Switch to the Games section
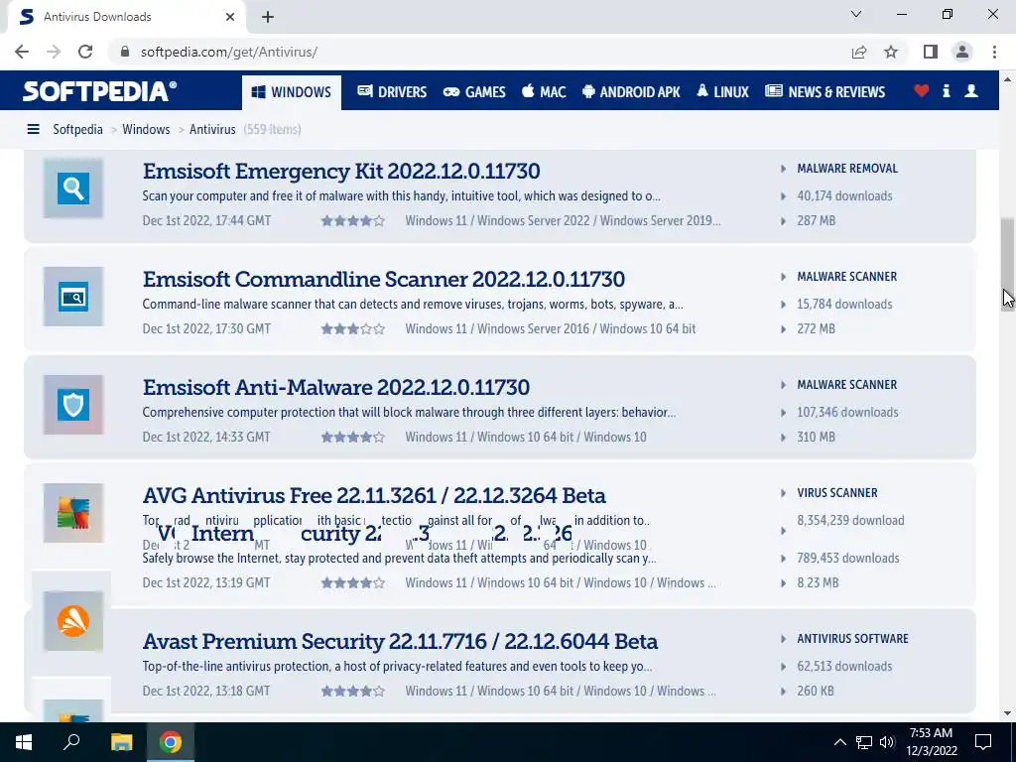This screenshot has width=1016, height=762. [474, 92]
